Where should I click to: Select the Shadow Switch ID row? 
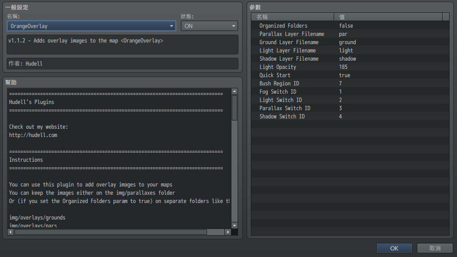tap(282, 116)
